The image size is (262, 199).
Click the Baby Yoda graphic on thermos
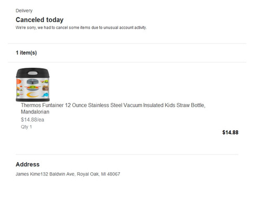coord(33,87)
